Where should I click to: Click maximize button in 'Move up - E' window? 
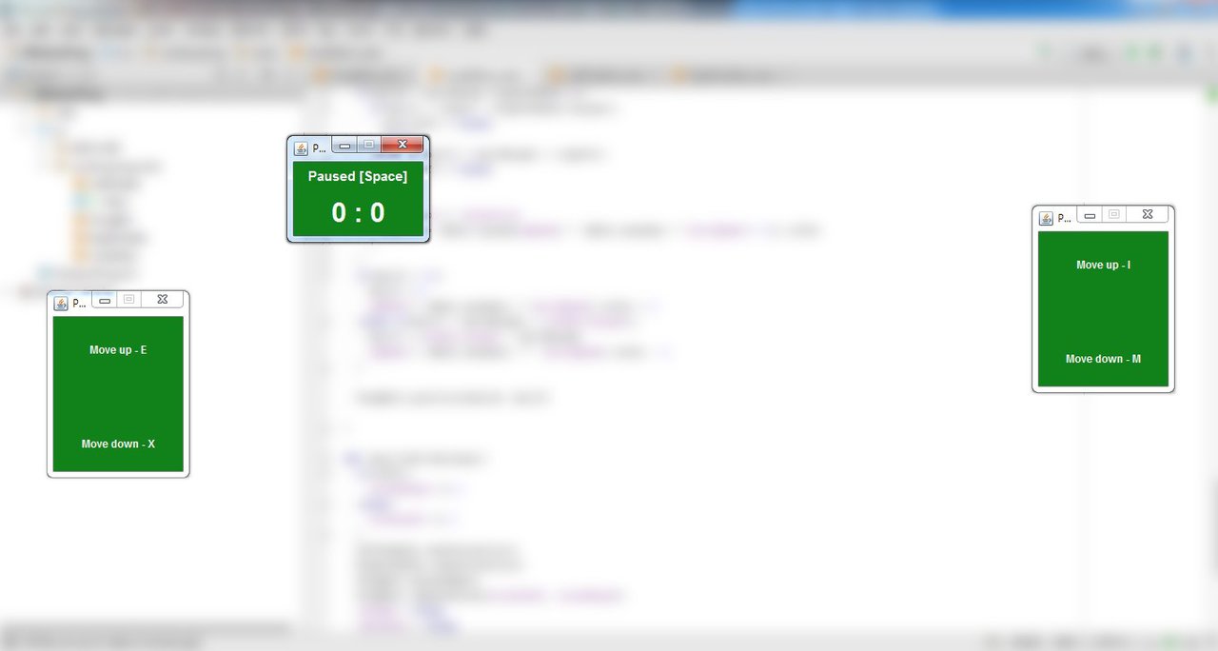click(x=128, y=300)
